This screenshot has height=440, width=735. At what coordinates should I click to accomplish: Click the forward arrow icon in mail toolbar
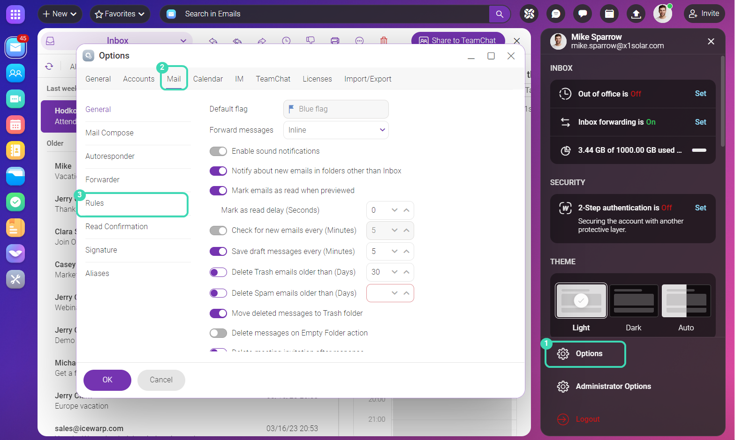tap(262, 41)
